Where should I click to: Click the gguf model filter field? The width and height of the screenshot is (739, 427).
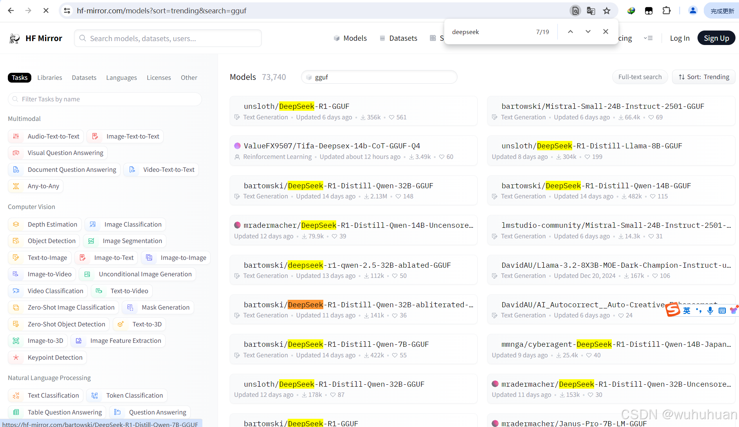tap(379, 77)
